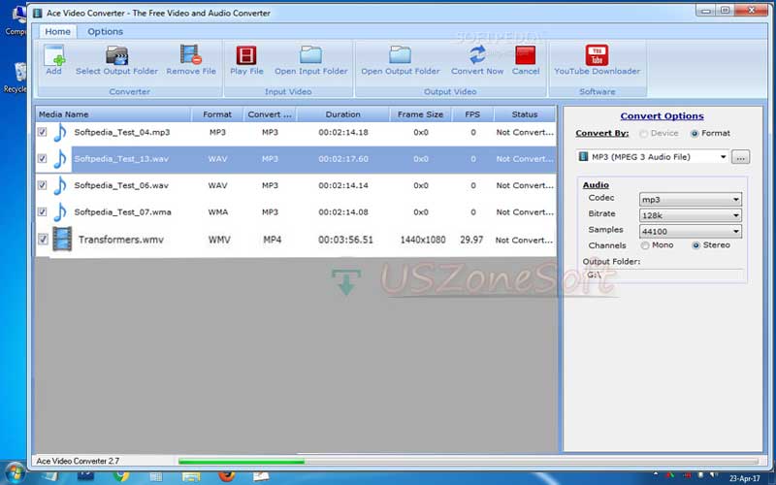Screen dimensions: 776x485
Task: Click Ace Video Converter title bar icon
Action: coord(38,13)
